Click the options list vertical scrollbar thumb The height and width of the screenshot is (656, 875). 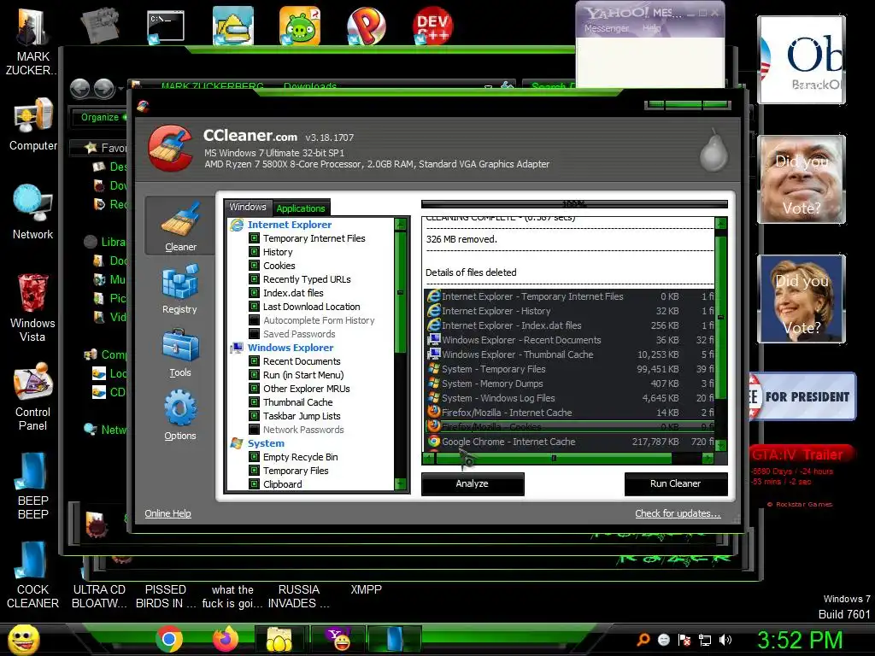click(x=400, y=292)
